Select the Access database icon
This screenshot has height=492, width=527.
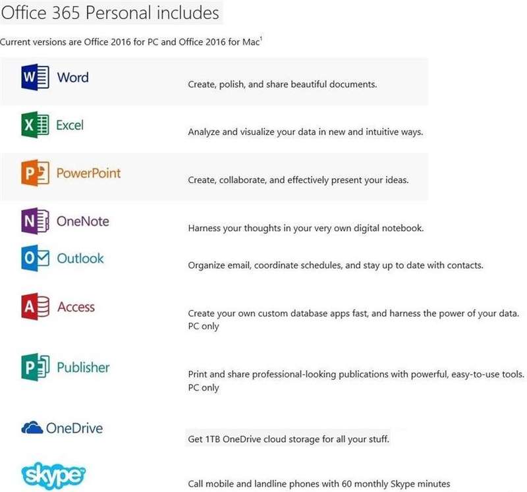35,306
